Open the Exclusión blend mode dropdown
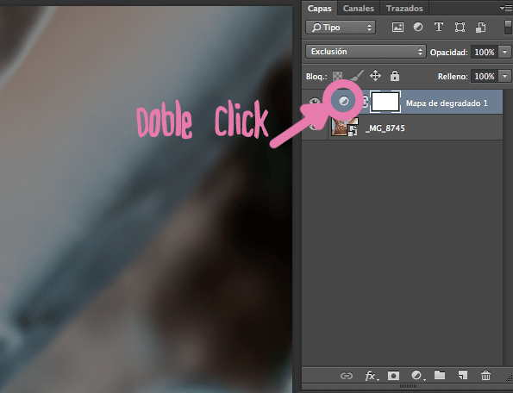This screenshot has height=393, width=513. click(366, 52)
